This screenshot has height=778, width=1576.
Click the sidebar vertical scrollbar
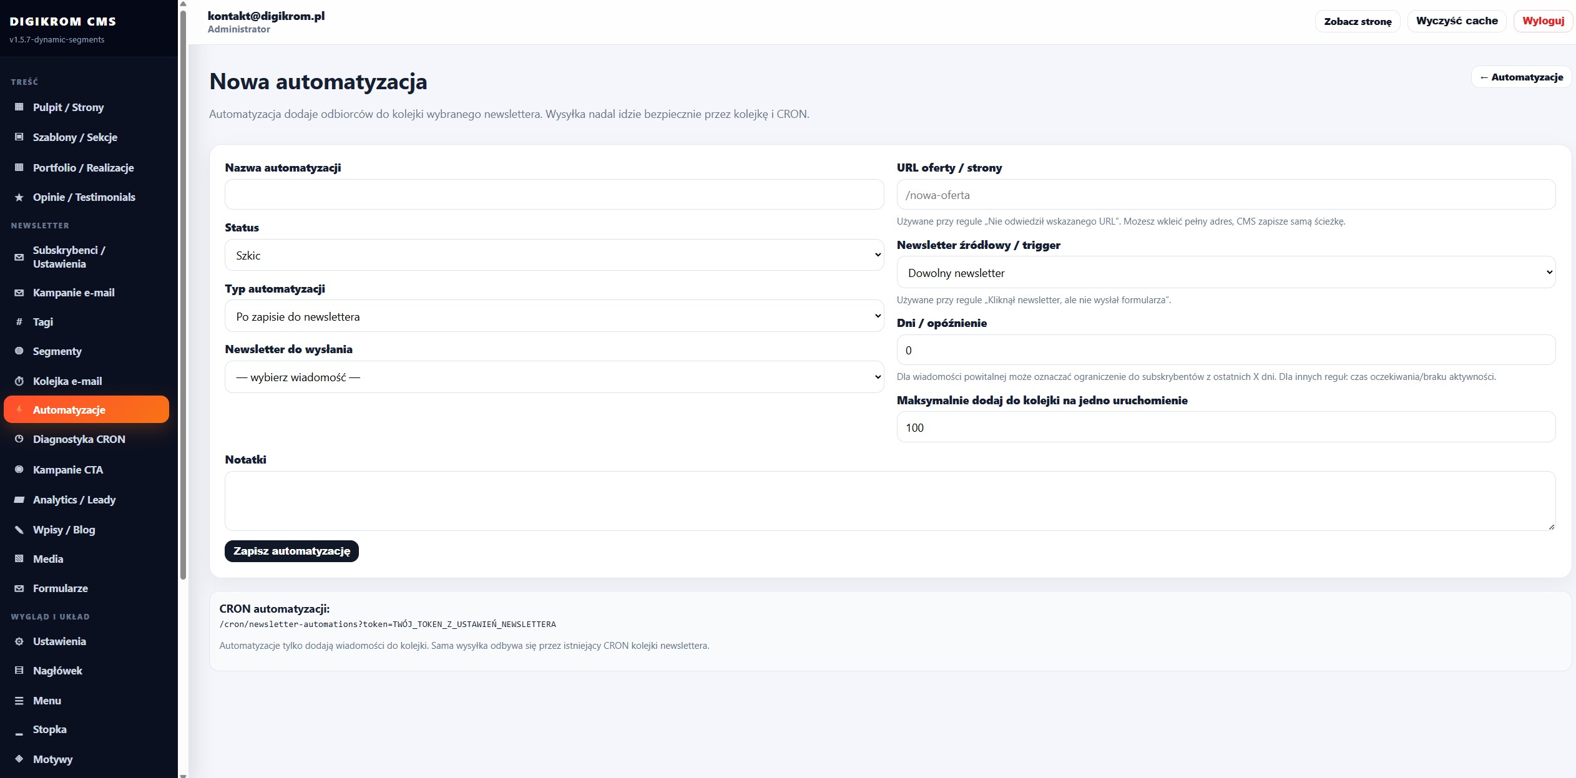pos(183,294)
